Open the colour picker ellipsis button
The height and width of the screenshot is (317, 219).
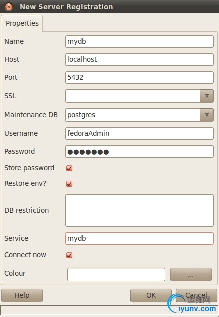(x=191, y=275)
